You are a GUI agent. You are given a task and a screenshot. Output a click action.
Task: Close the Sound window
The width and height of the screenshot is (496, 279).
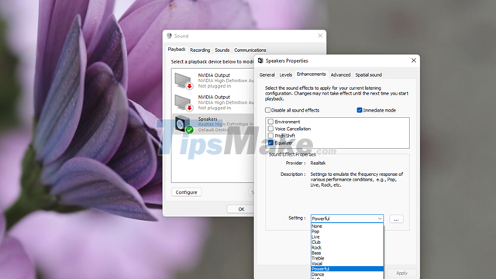(320, 36)
